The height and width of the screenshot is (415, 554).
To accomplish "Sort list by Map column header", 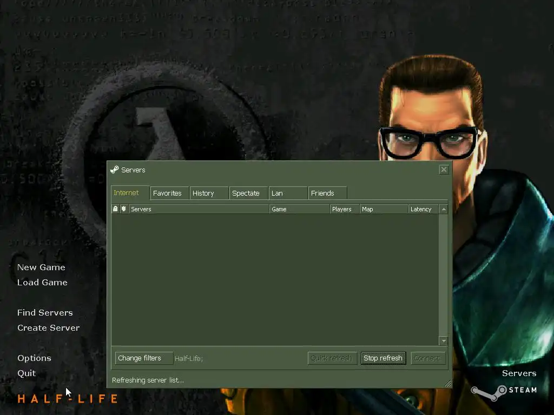I will 384,209.
